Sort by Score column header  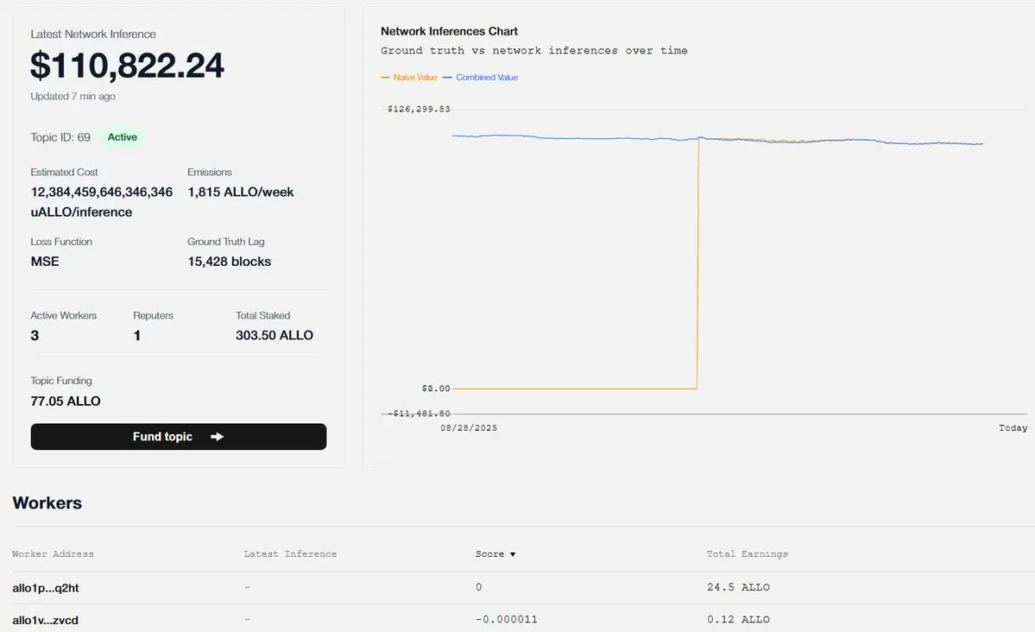pyautogui.click(x=495, y=554)
